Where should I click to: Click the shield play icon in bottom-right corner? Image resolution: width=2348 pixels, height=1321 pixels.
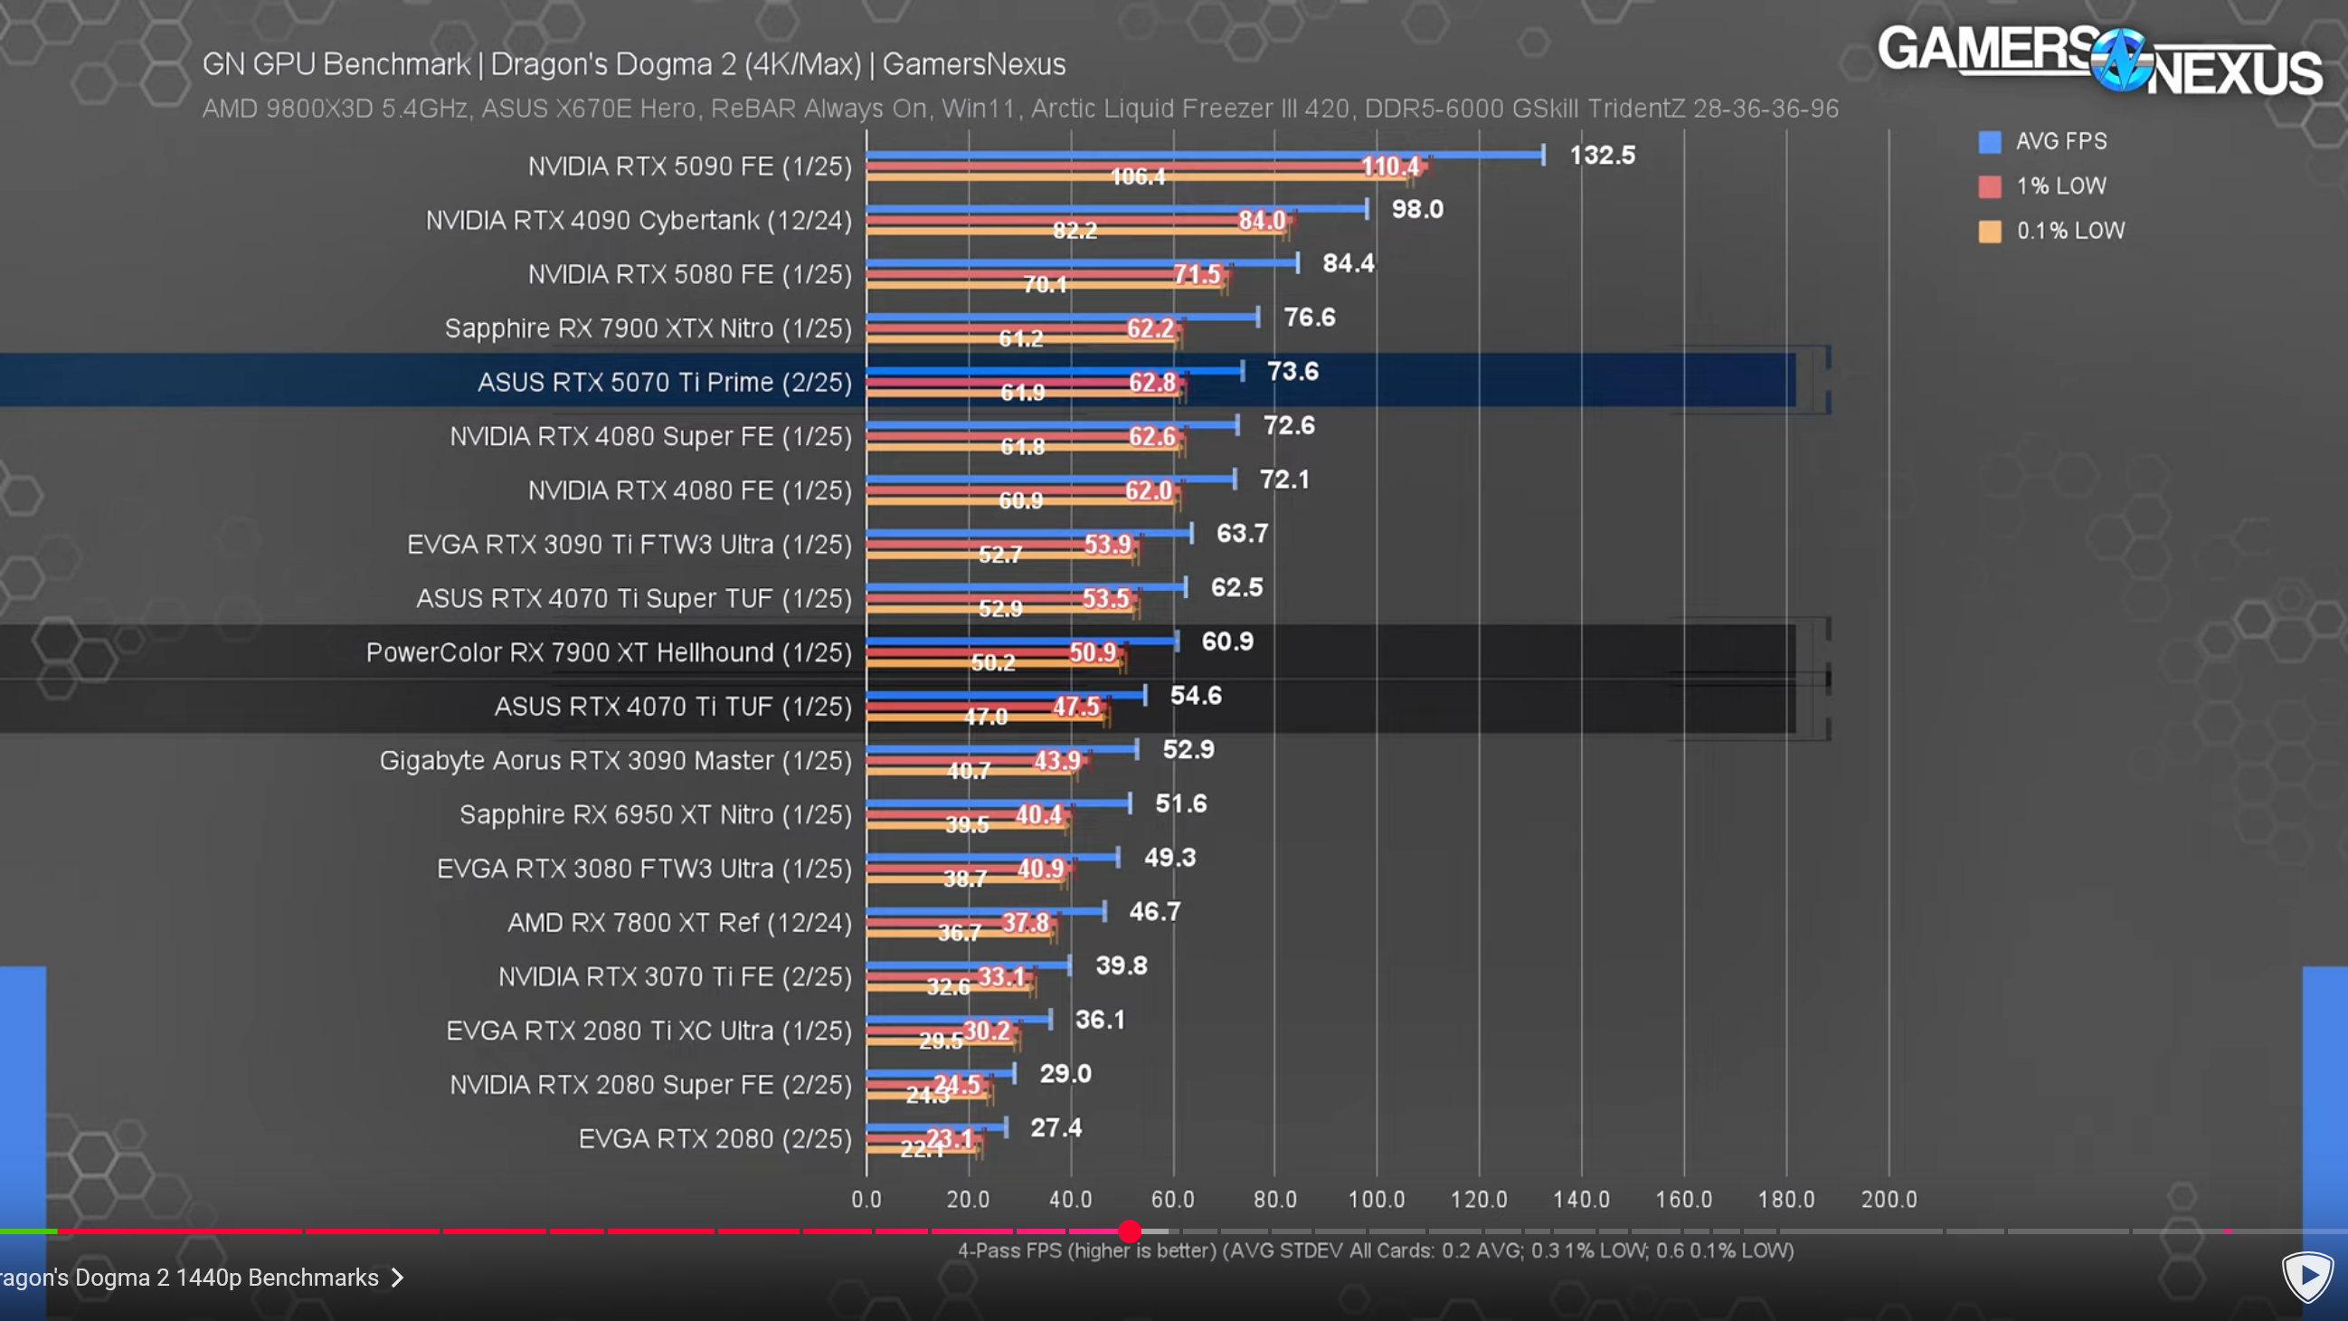pos(2306,1277)
